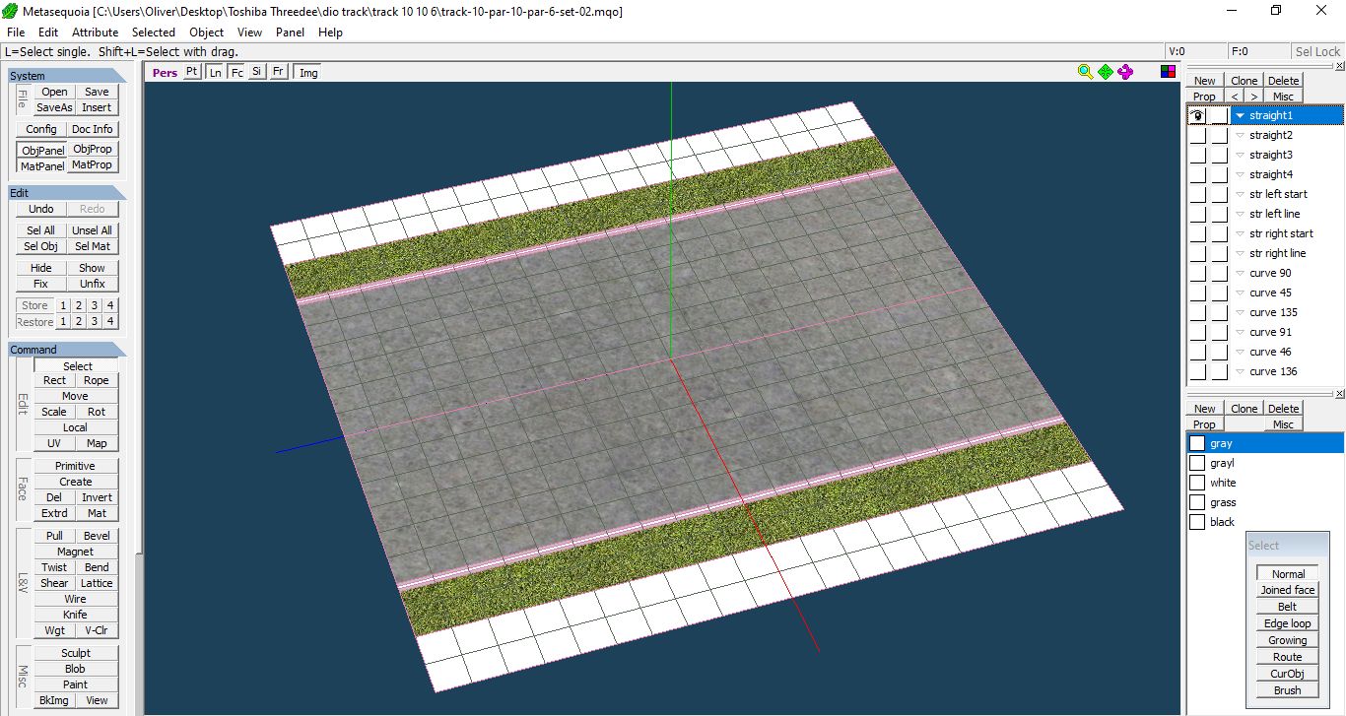1346x716 pixels.
Task: Close the object panel with X
Action: pyautogui.click(x=1339, y=66)
